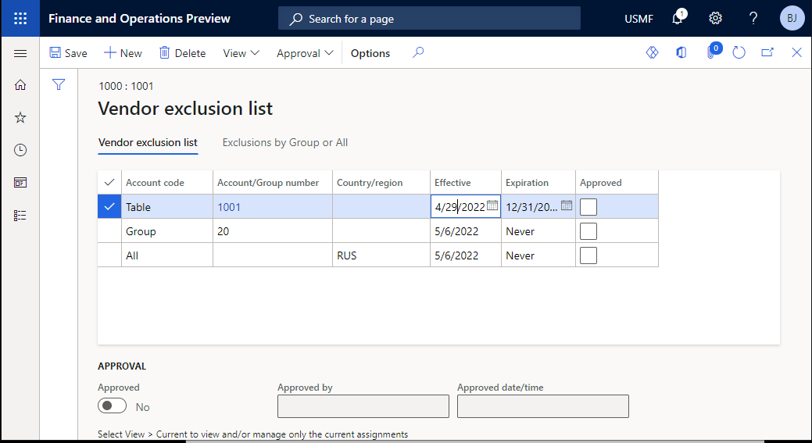The width and height of the screenshot is (812, 443).
Task: Open Favorites star icon in sidebar
Action: tap(20, 117)
